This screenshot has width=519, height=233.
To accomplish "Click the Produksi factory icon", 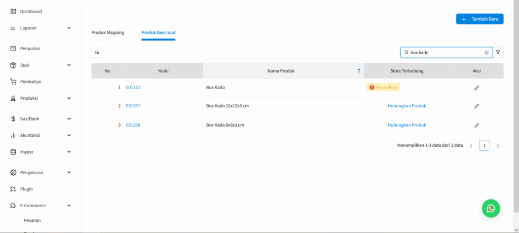I will click(13, 98).
